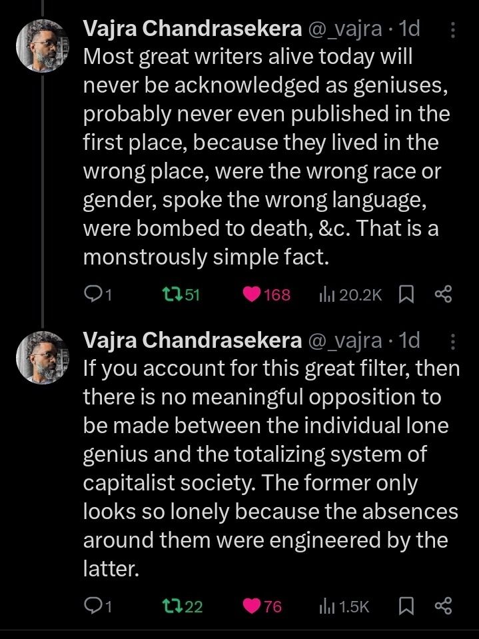Bookmark the "Most great writers" tweet
Image resolution: width=479 pixels, height=639 pixels.
(406, 295)
